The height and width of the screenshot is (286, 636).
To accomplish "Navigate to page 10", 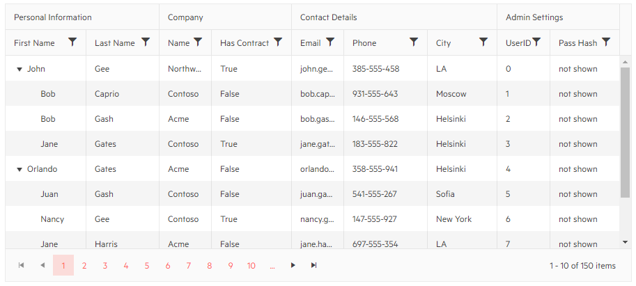I will point(251,266).
